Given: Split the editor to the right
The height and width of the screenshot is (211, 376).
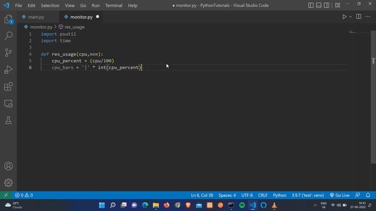Looking at the screenshot, I should click(x=359, y=16).
